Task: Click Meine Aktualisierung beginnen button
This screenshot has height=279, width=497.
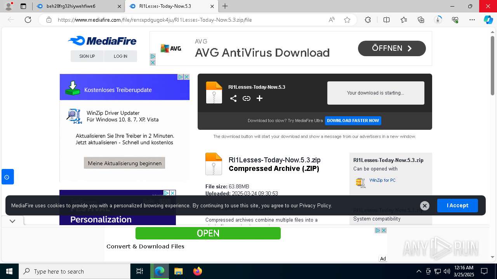Action: [125, 163]
